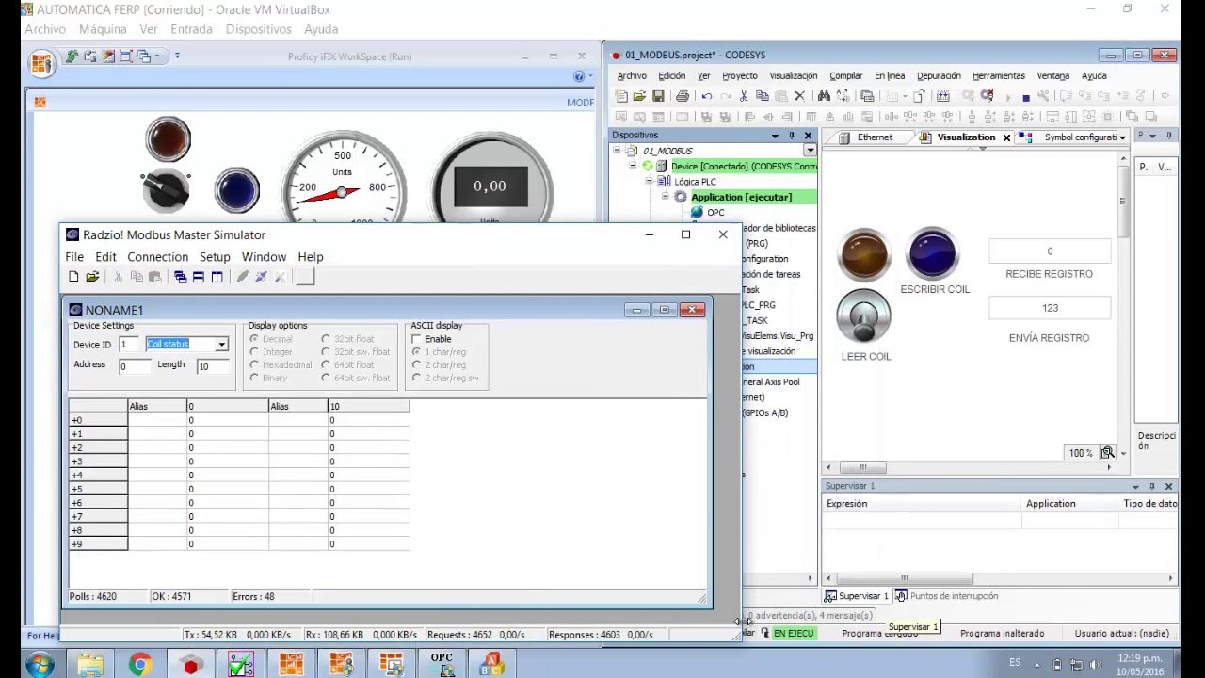
Task: Click the iFIX WorkSpace help icon
Action: point(579,76)
